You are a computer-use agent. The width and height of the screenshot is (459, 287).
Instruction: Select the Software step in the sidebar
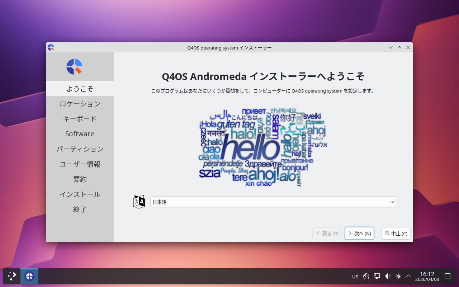point(80,134)
